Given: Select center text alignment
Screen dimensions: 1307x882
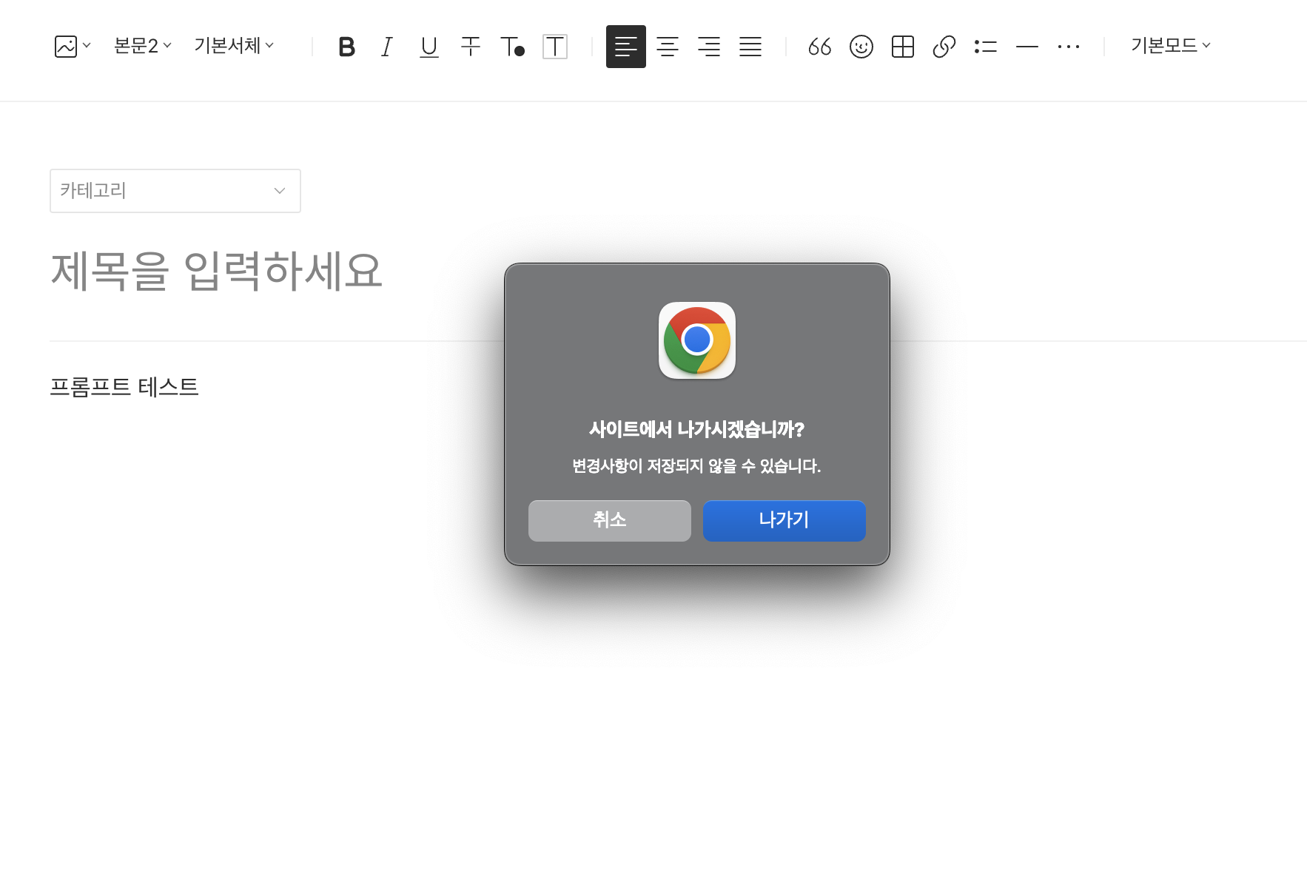Looking at the screenshot, I should (668, 47).
